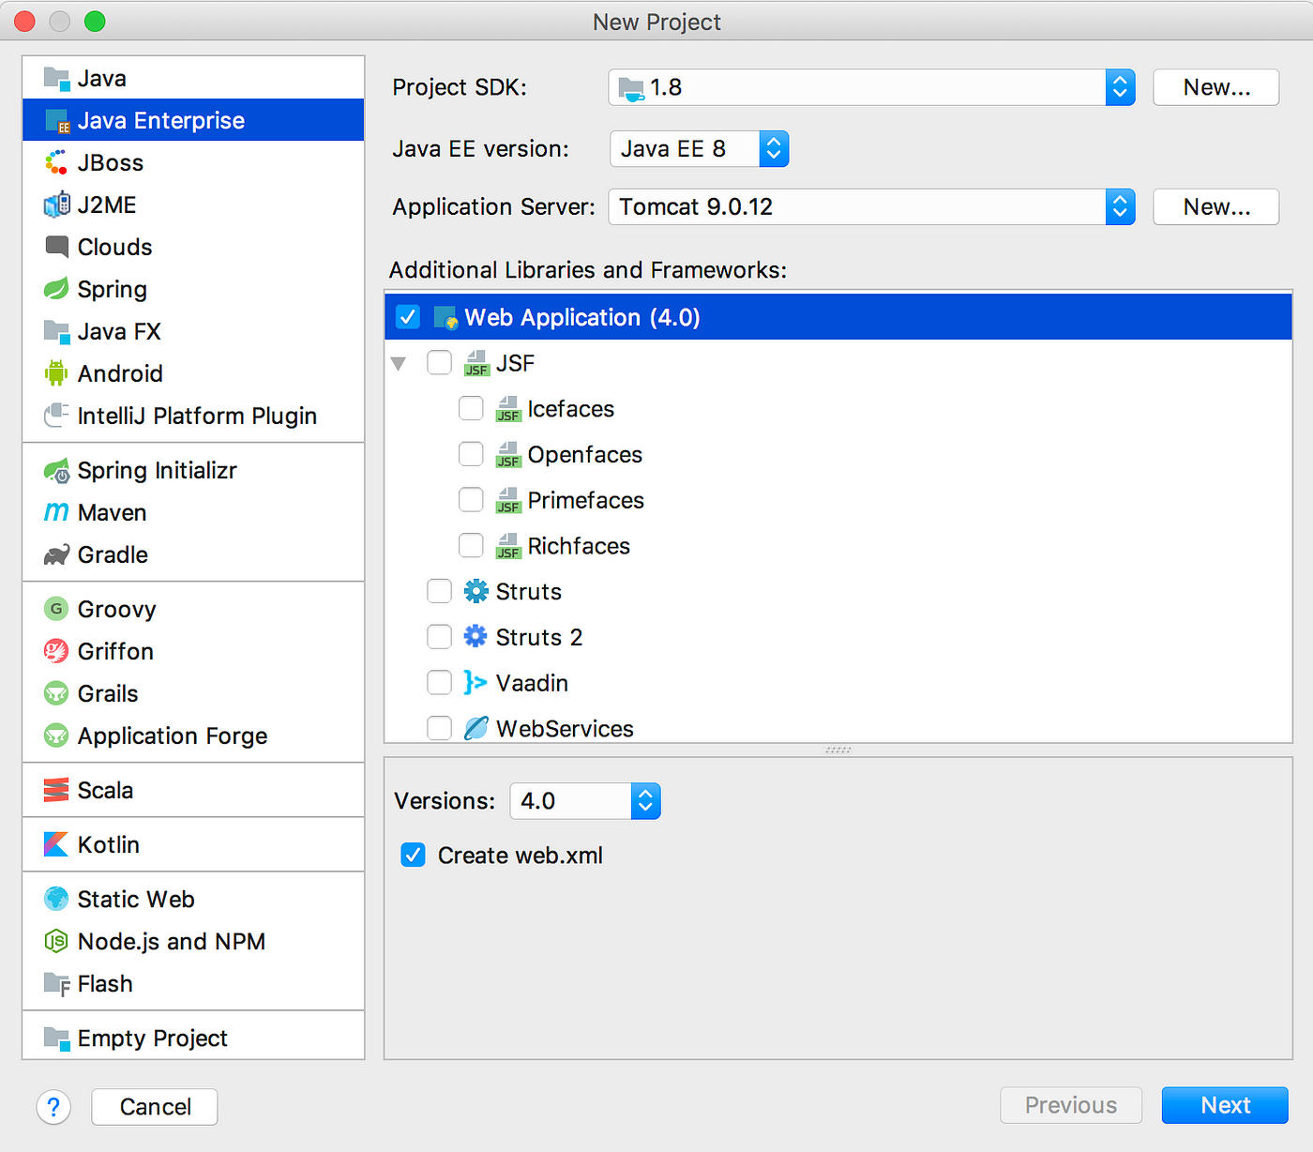Screen dimensions: 1313x1152
Task: Enable the Vaadin checkbox
Action: tap(439, 682)
